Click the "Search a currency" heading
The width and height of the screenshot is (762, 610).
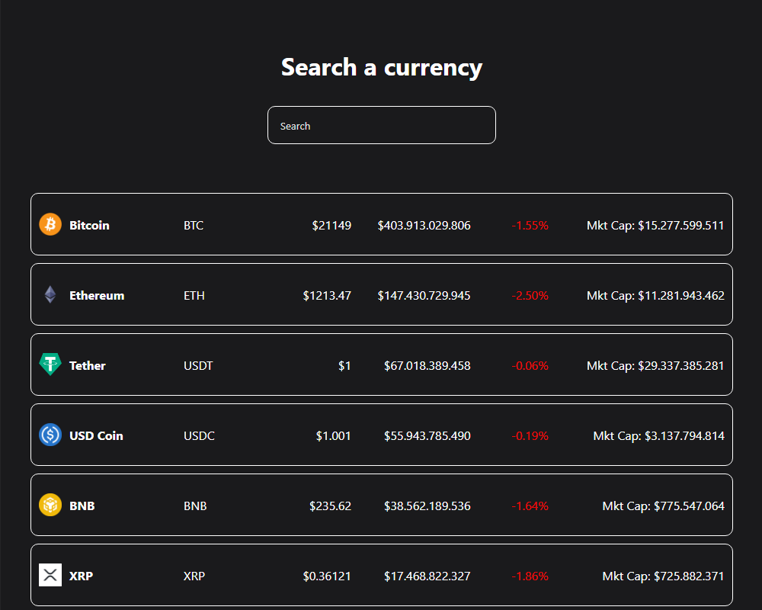click(x=382, y=67)
